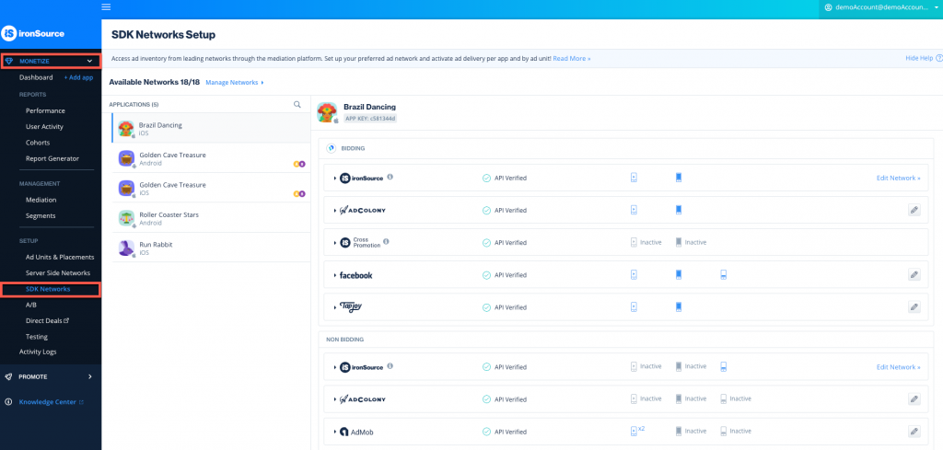Click Read More link
943x450 pixels.
(572, 58)
